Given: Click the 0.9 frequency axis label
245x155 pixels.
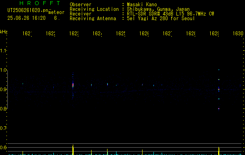Looking at the screenshot, I should pyautogui.click(x=3, y=90).
